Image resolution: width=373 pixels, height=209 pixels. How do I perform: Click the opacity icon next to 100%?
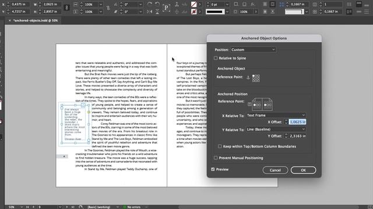coord(235,12)
